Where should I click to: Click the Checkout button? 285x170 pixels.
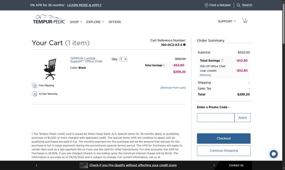click(x=224, y=138)
